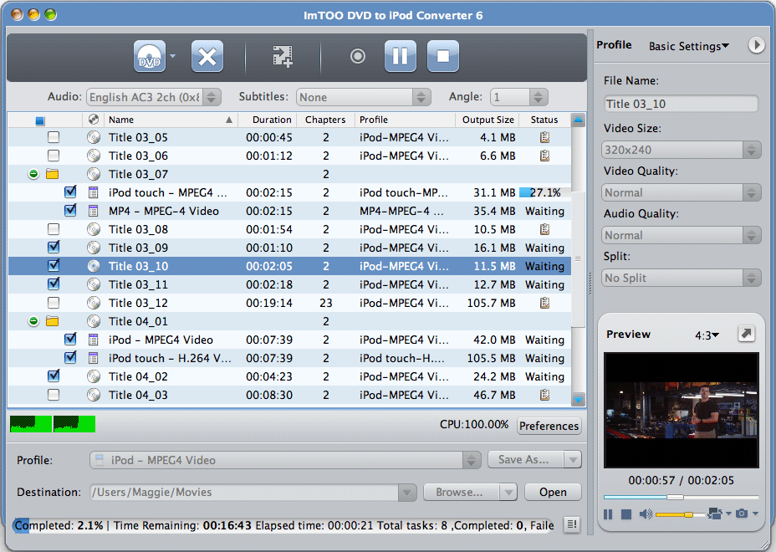Click the disc column header icon
The image size is (776, 552).
click(94, 120)
